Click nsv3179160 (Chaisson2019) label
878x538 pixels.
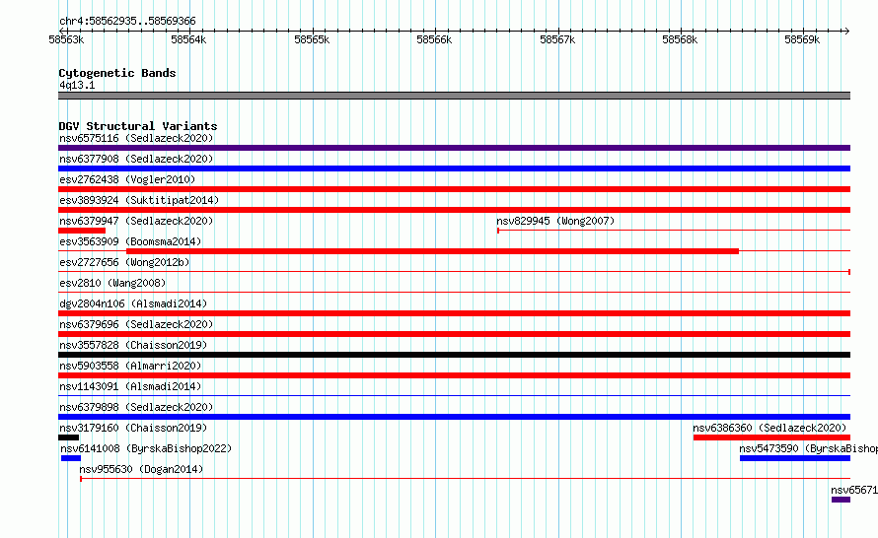(x=133, y=428)
